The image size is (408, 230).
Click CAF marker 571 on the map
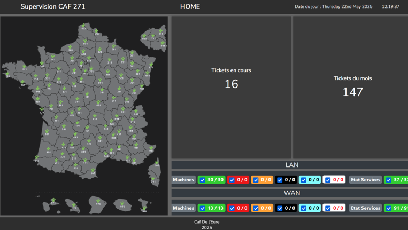[132, 53]
